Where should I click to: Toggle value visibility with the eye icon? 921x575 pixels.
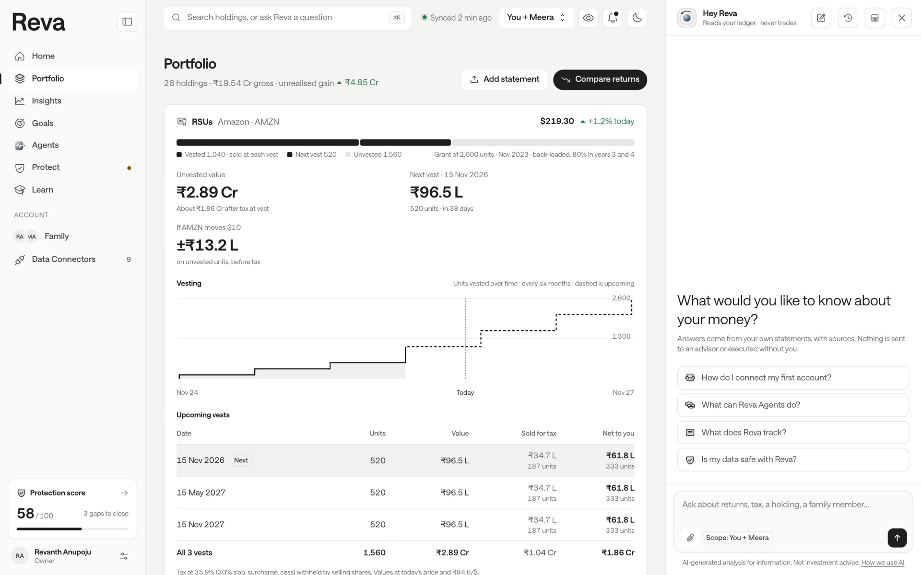pos(588,18)
